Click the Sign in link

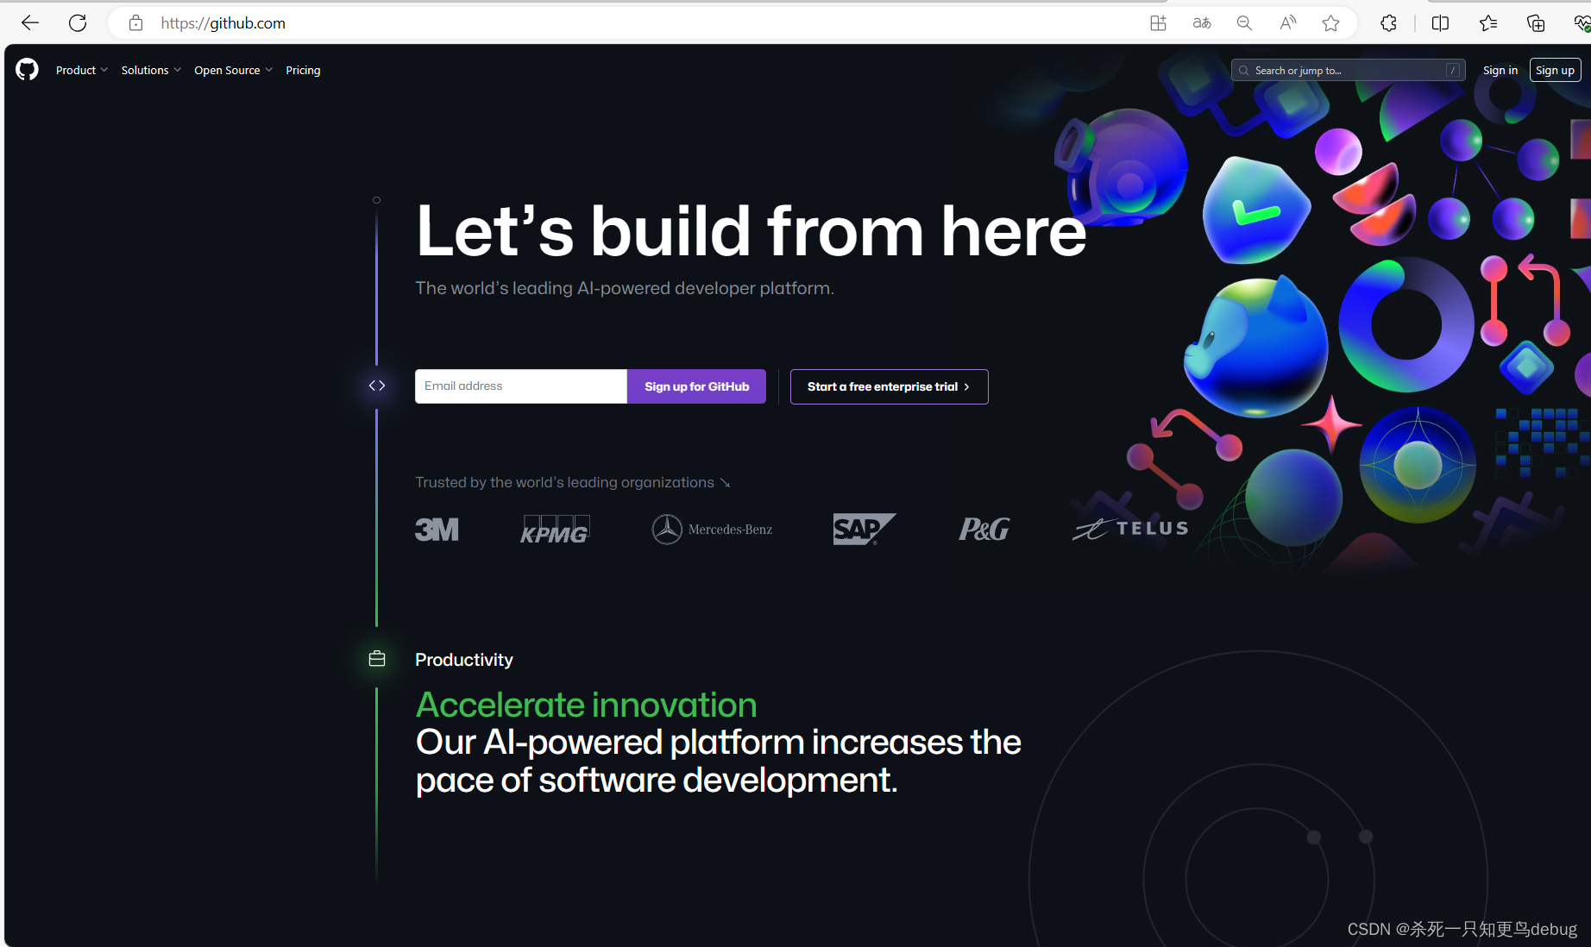[x=1500, y=71]
